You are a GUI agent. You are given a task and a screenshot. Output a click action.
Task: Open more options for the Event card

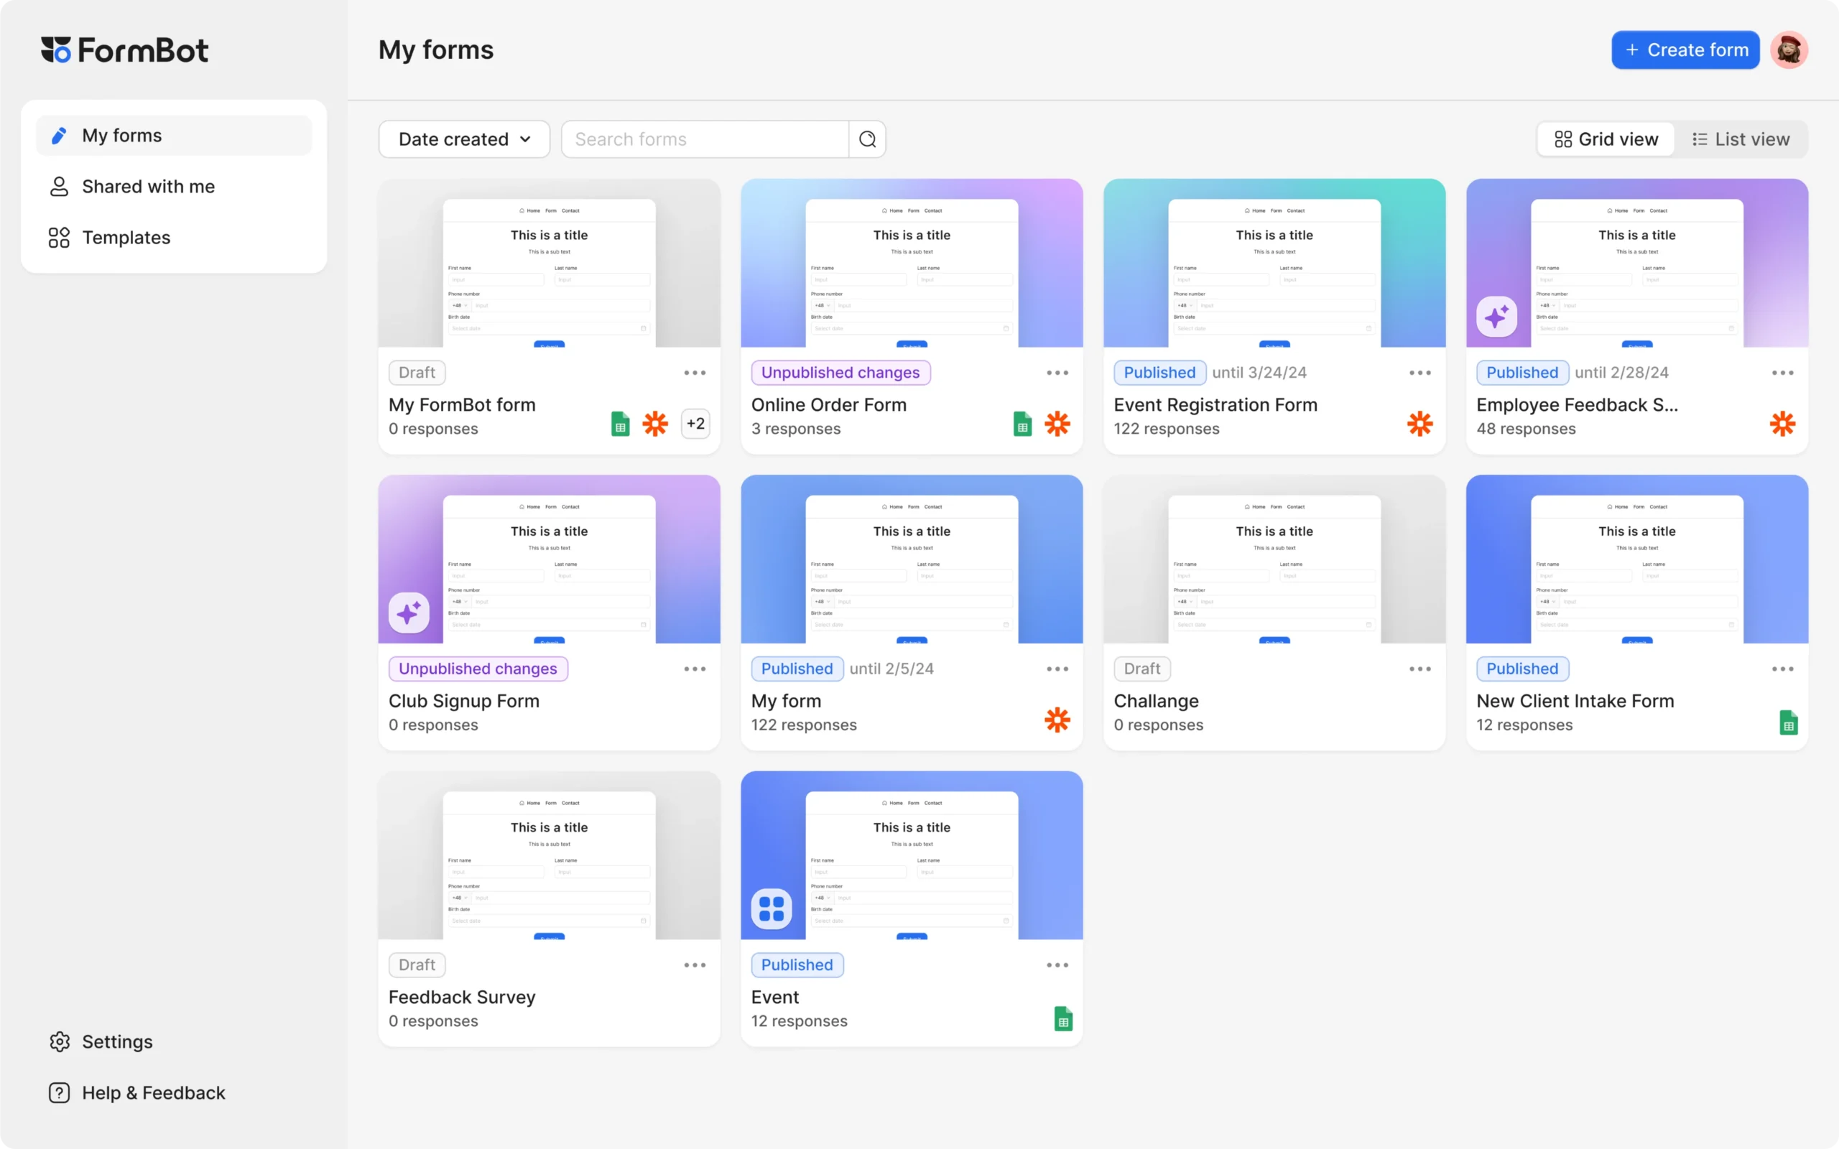pyautogui.click(x=1057, y=965)
